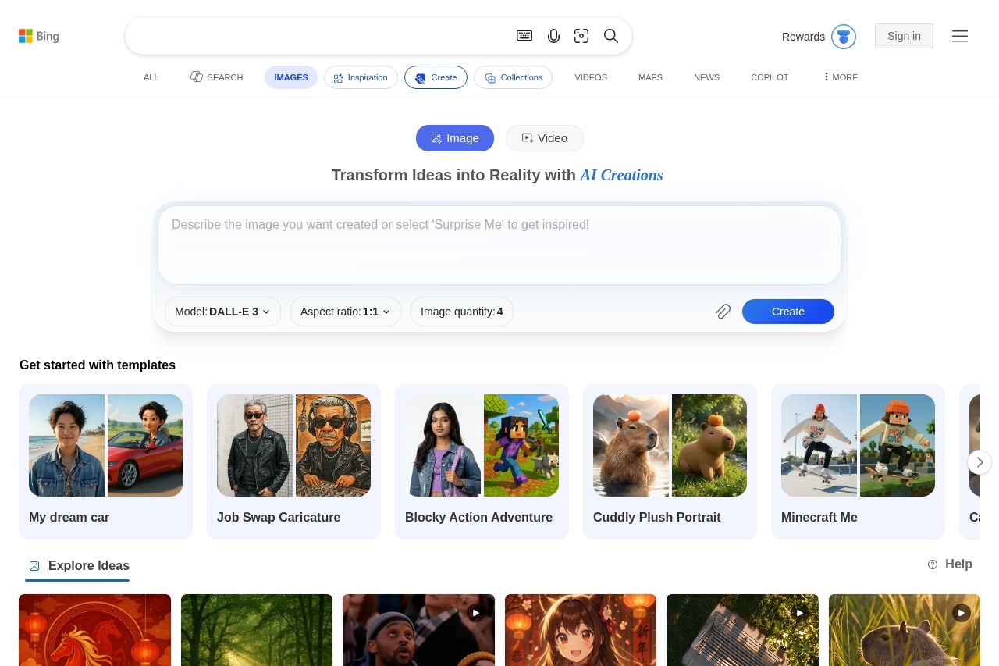Open the COPILOT tab
The height and width of the screenshot is (666, 999).
coord(770,77)
